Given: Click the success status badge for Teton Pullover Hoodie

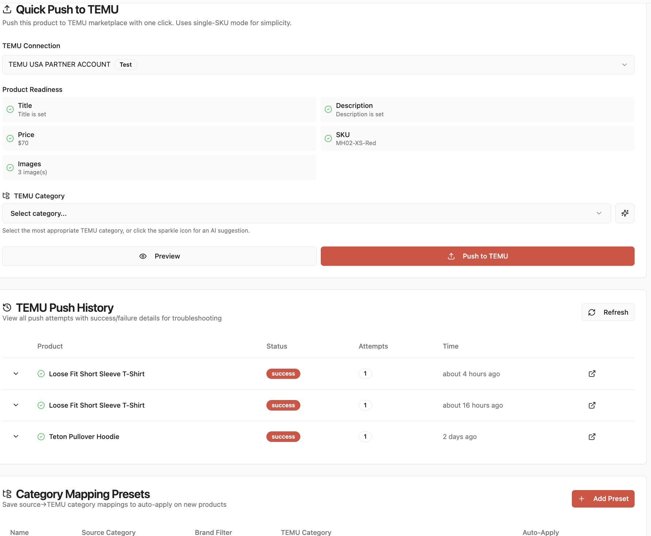Looking at the screenshot, I should pyautogui.click(x=283, y=436).
